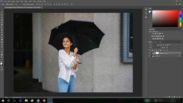
Task: Open the Properties panel icon in dock
Action: [146, 13]
